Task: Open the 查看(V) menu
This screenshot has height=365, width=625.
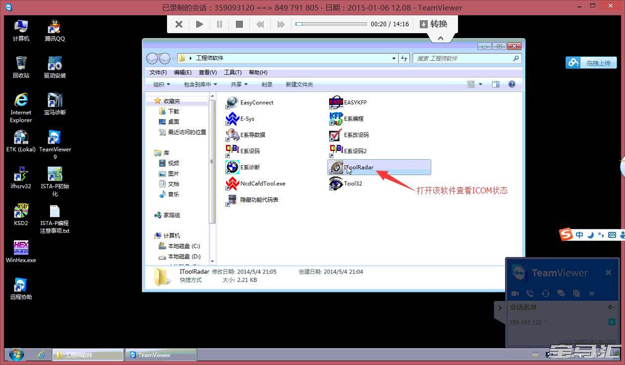Action: pyautogui.click(x=208, y=72)
